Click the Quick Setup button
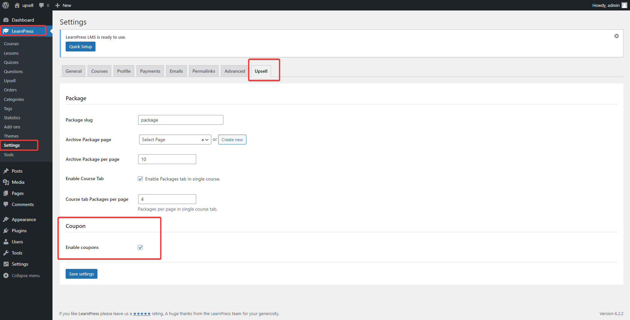Viewport: 630px width, 320px height. pos(80,47)
